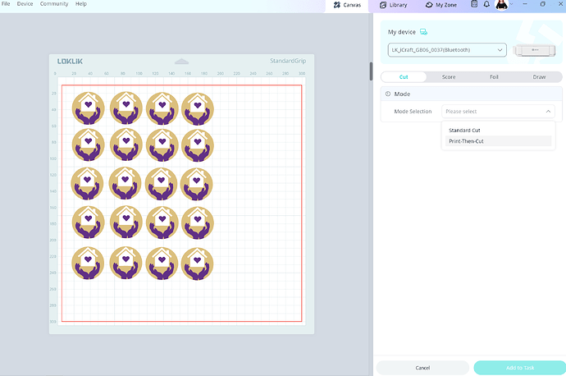This screenshot has width=566, height=376.
Task: Choose Print-Then-Cut option
Action: tap(498, 141)
